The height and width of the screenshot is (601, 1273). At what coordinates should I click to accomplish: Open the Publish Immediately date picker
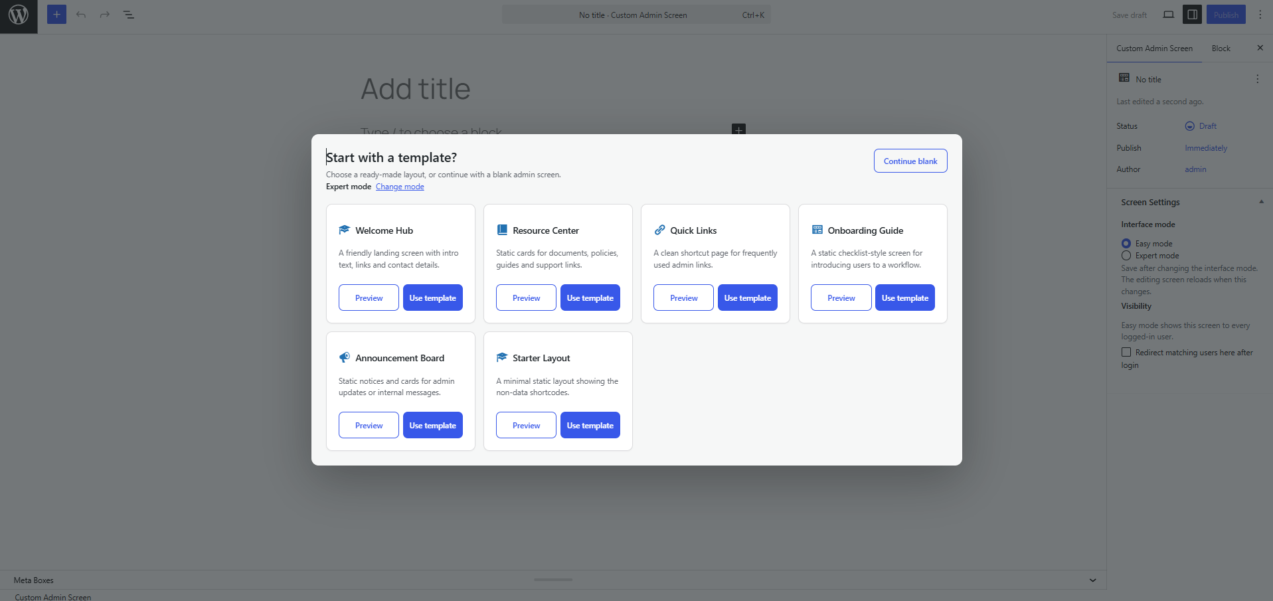pyautogui.click(x=1206, y=148)
